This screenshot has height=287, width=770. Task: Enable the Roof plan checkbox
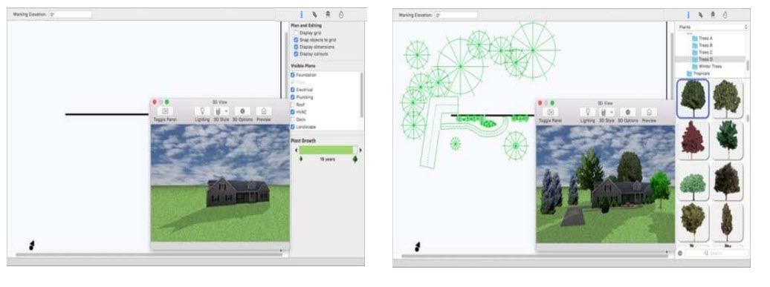point(293,105)
